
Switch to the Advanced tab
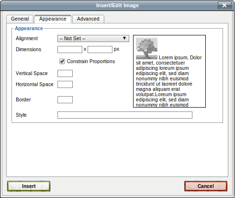coord(88,19)
